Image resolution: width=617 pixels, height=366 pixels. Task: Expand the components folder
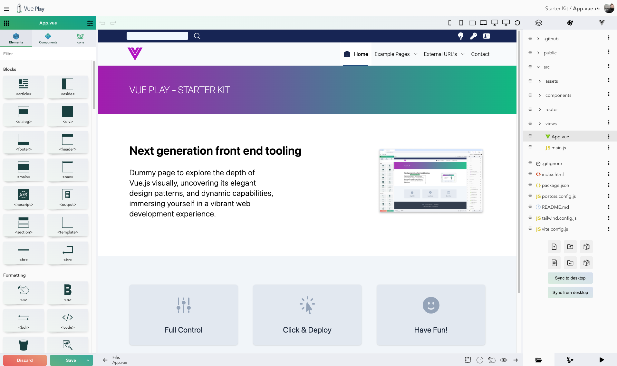pos(540,95)
